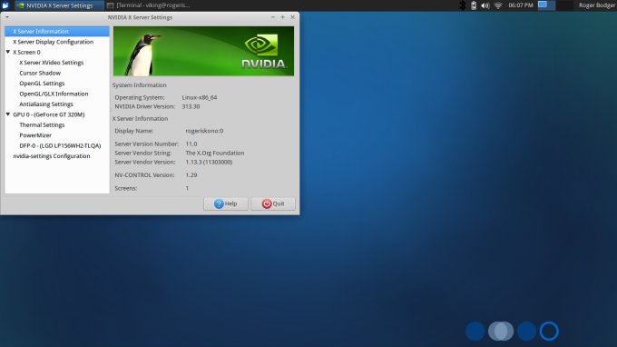Click the 06:07 PM clock
The image size is (617, 347).
click(520, 5)
